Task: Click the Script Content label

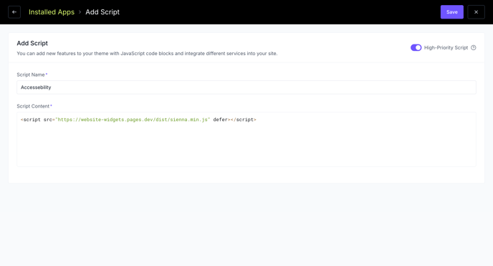Action: point(33,106)
